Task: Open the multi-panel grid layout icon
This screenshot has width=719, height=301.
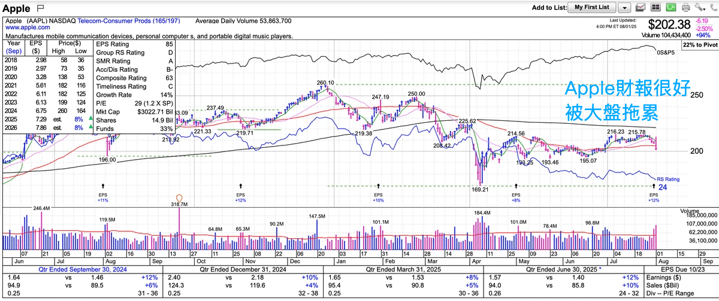Action: point(655,7)
